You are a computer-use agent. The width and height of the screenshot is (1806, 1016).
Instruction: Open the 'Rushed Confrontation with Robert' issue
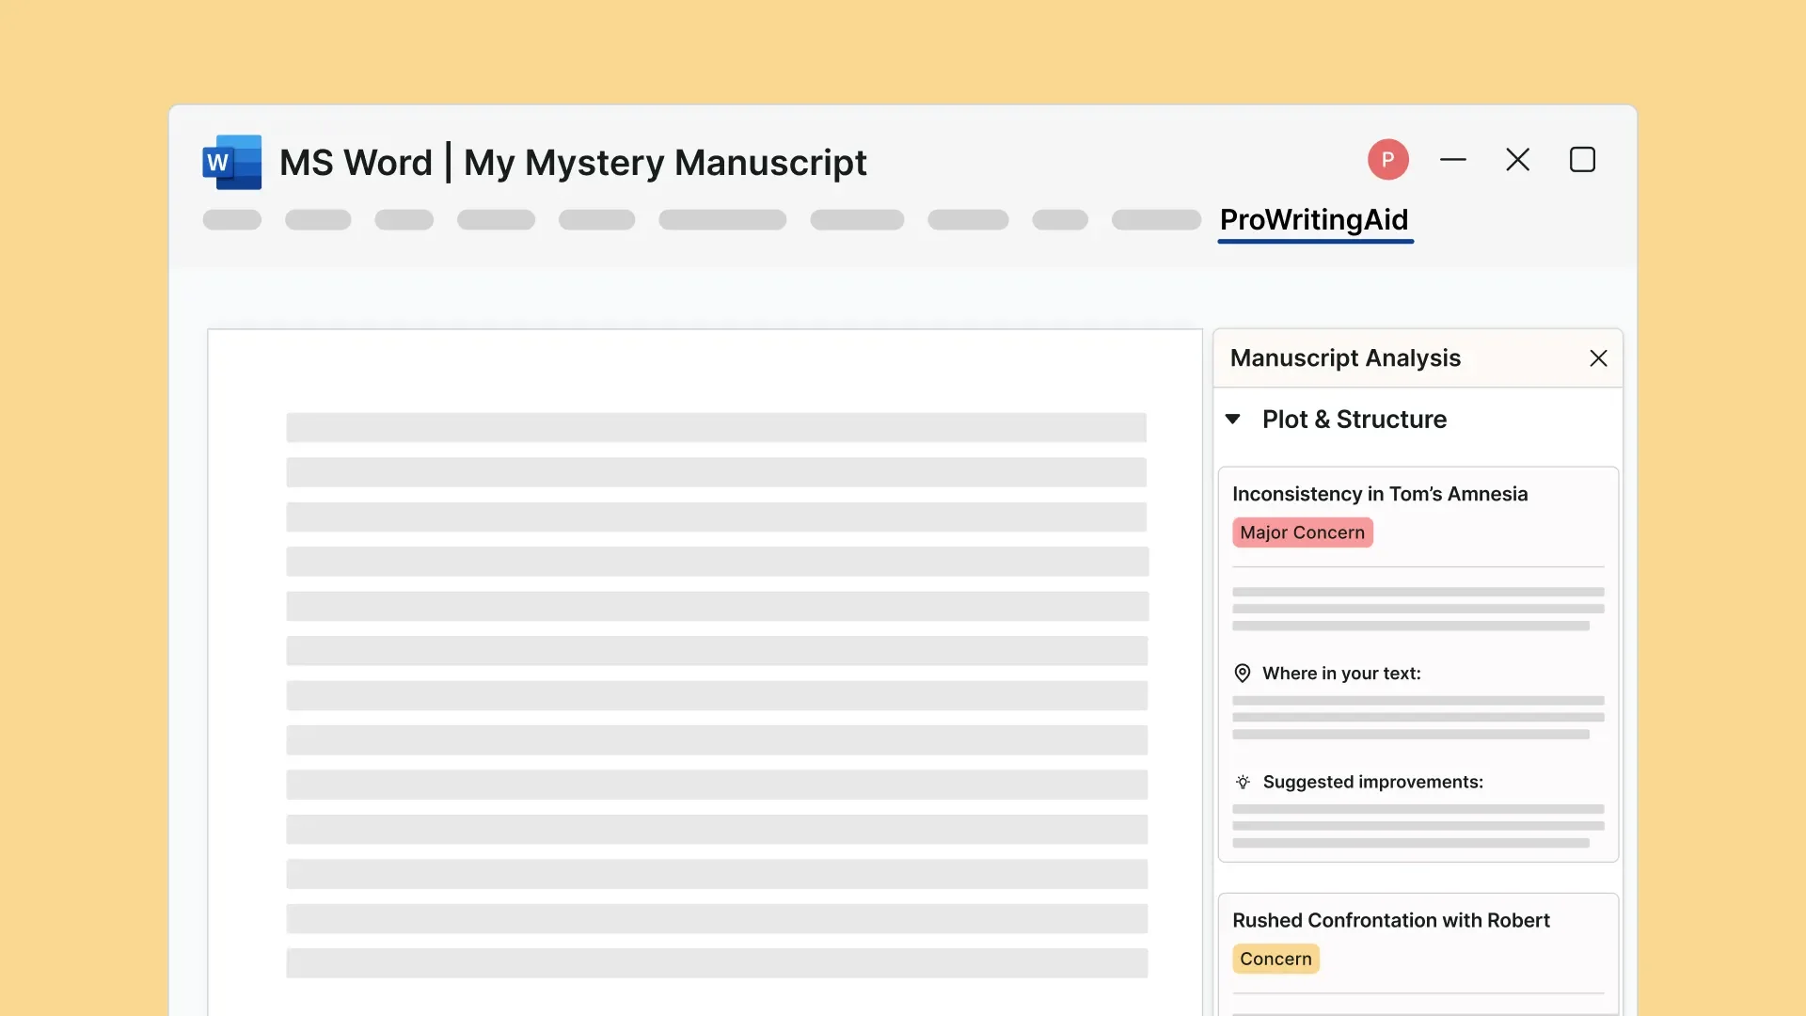(x=1390, y=920)
